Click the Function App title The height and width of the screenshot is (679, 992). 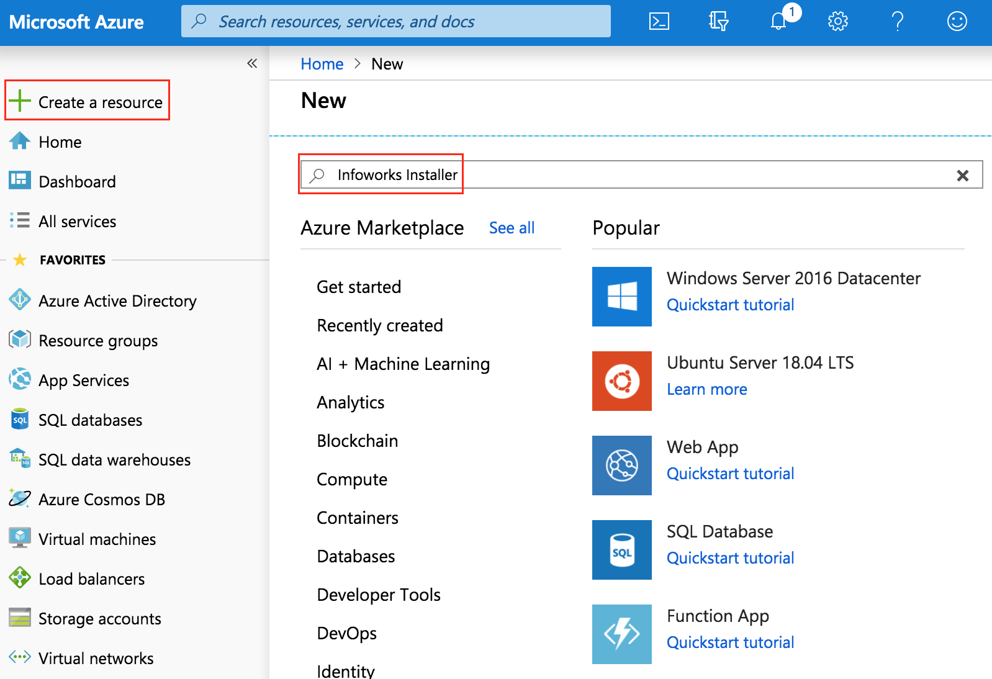718,616
